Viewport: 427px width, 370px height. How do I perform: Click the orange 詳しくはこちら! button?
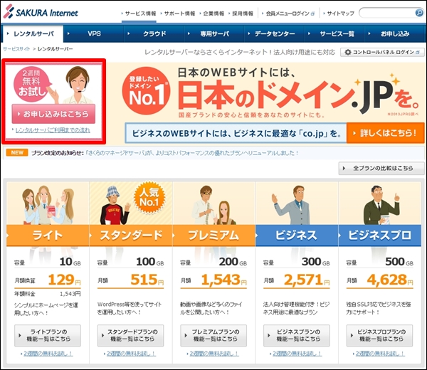click(x=385, y=133)
